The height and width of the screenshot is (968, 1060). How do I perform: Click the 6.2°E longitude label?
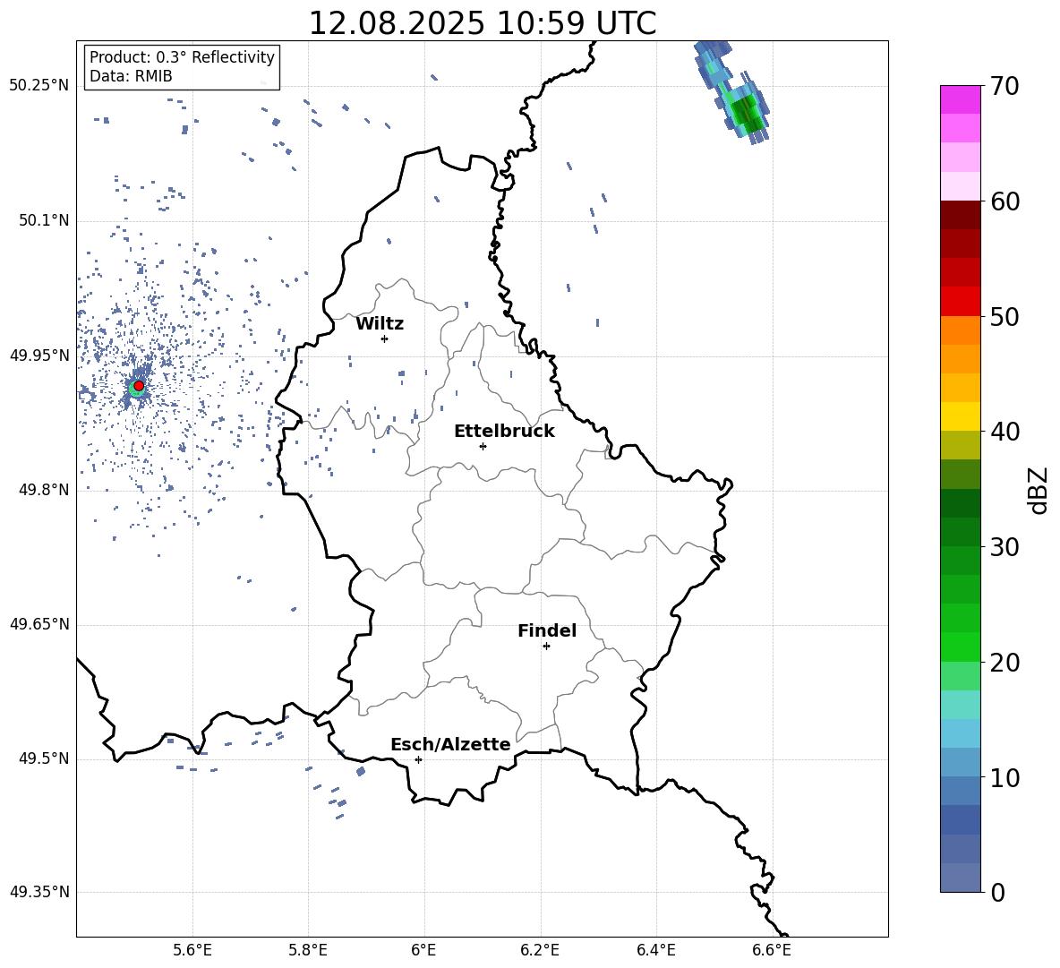pyautogui.click(x=540, y=950)
